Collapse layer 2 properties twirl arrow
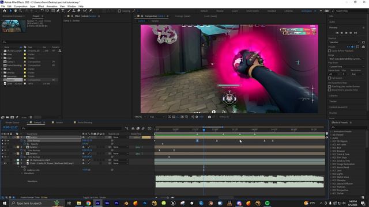This screenshot has height=207, width=369. [x=15, y=147]
